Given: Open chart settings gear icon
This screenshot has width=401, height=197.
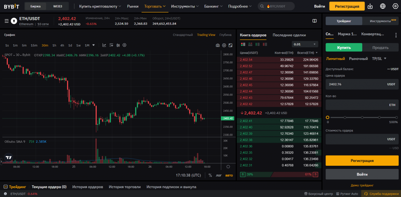Looking at the screenshot, I should click(x=224, y=45).
